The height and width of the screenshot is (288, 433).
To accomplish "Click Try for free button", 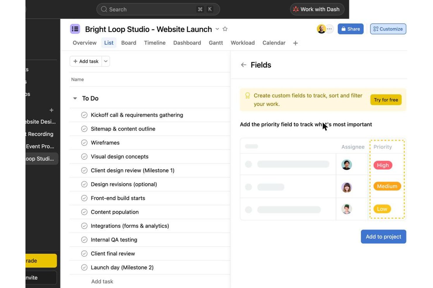I will coord(386,100).
